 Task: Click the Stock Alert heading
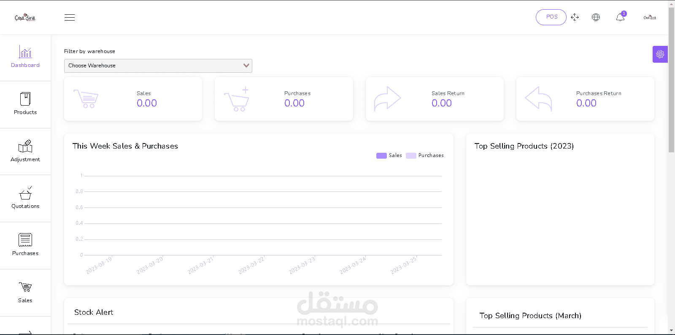pos(94,312)
